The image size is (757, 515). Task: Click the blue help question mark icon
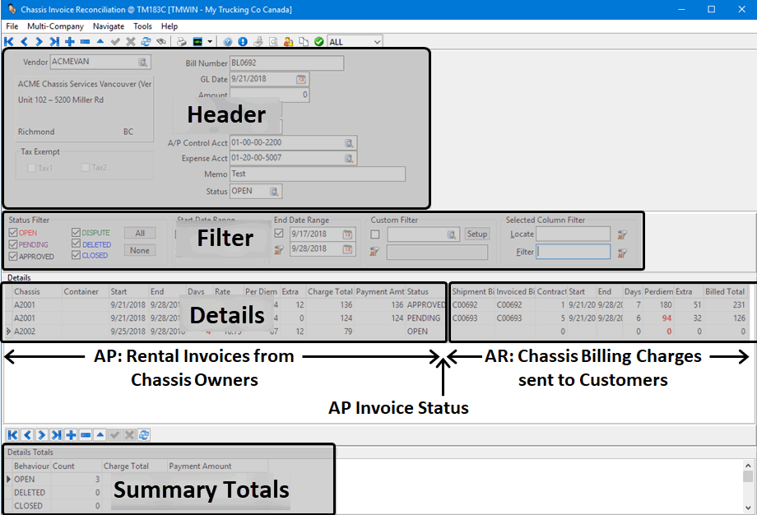pyautogui.click(x=228, y=41)
